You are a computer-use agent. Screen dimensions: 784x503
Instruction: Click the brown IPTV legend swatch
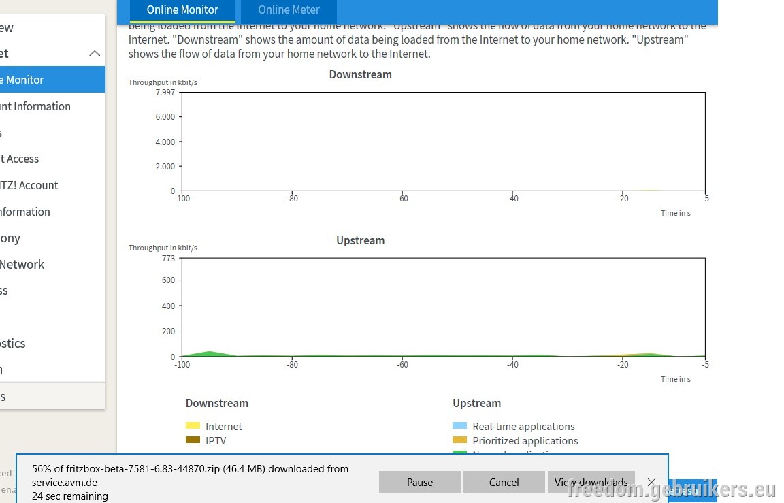pyautogui.click(x=193, y=440)
